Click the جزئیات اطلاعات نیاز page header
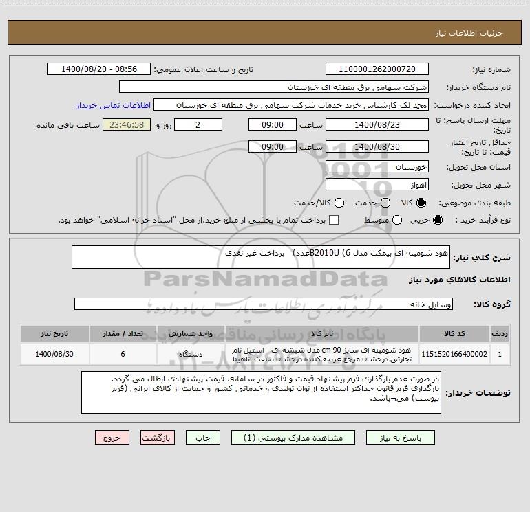530x512 pixels. pyautogui.click(x=265, y=32)
